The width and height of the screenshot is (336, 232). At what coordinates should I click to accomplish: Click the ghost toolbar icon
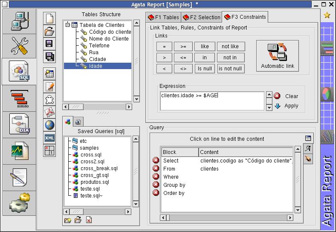49,99
